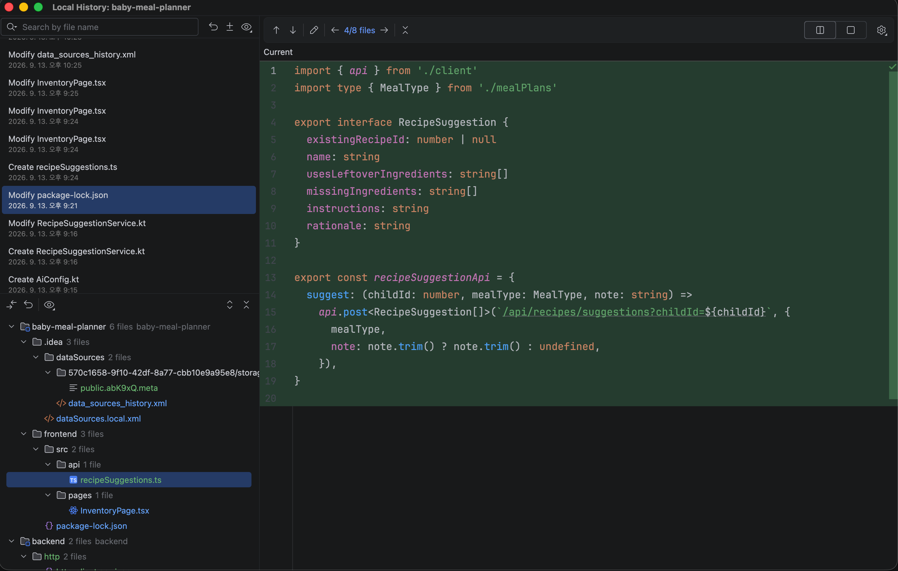Screen dimensions: 898x571
Task: Collapse the backend module node
Action: coord(11,541)
